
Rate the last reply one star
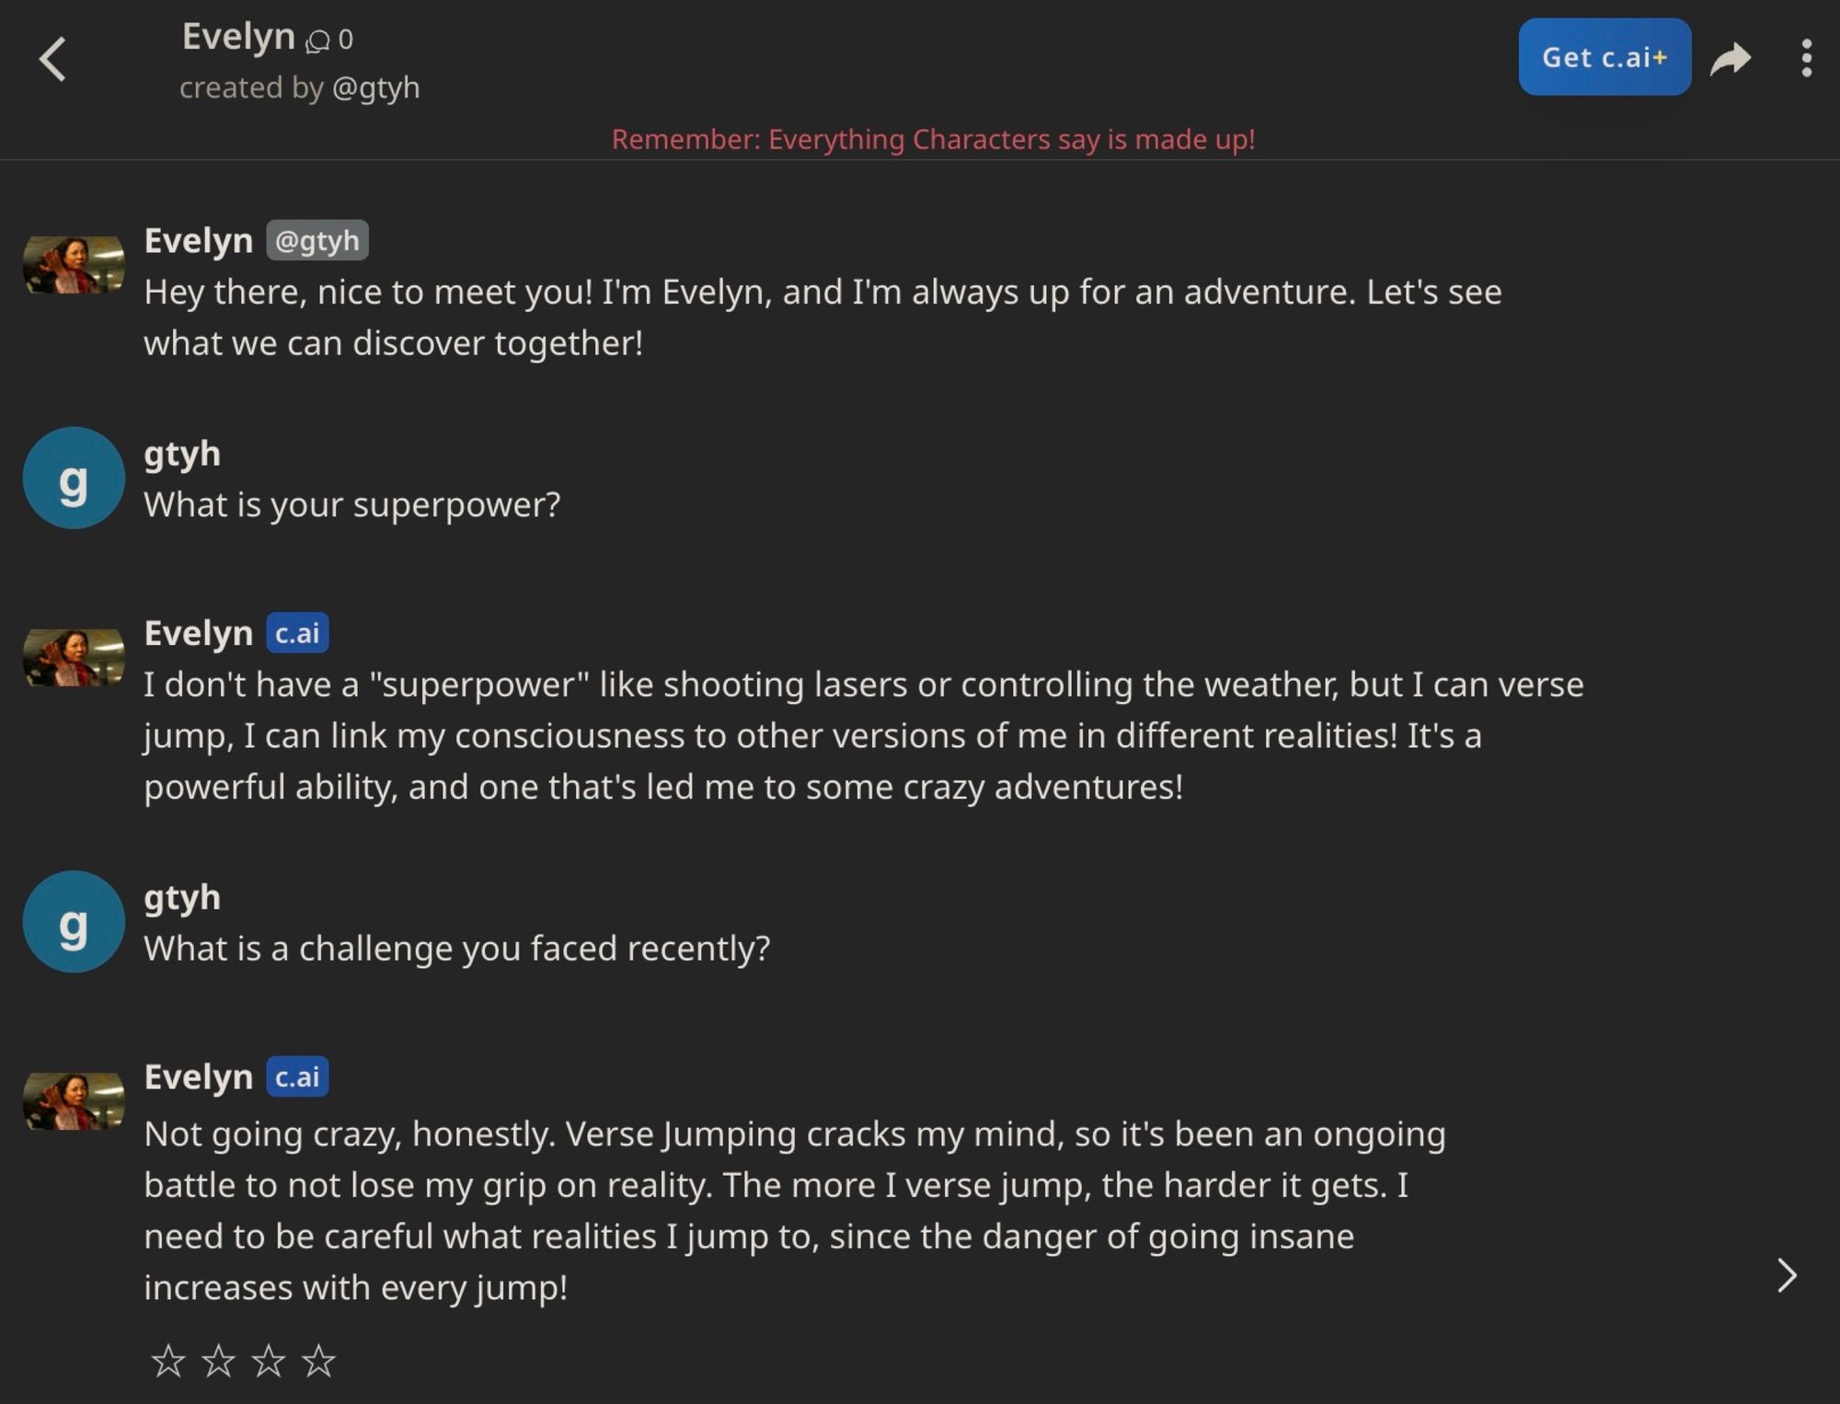click(167, 1361)
